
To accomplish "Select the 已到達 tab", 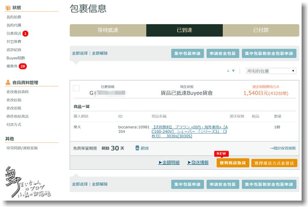I will (184, 30).
